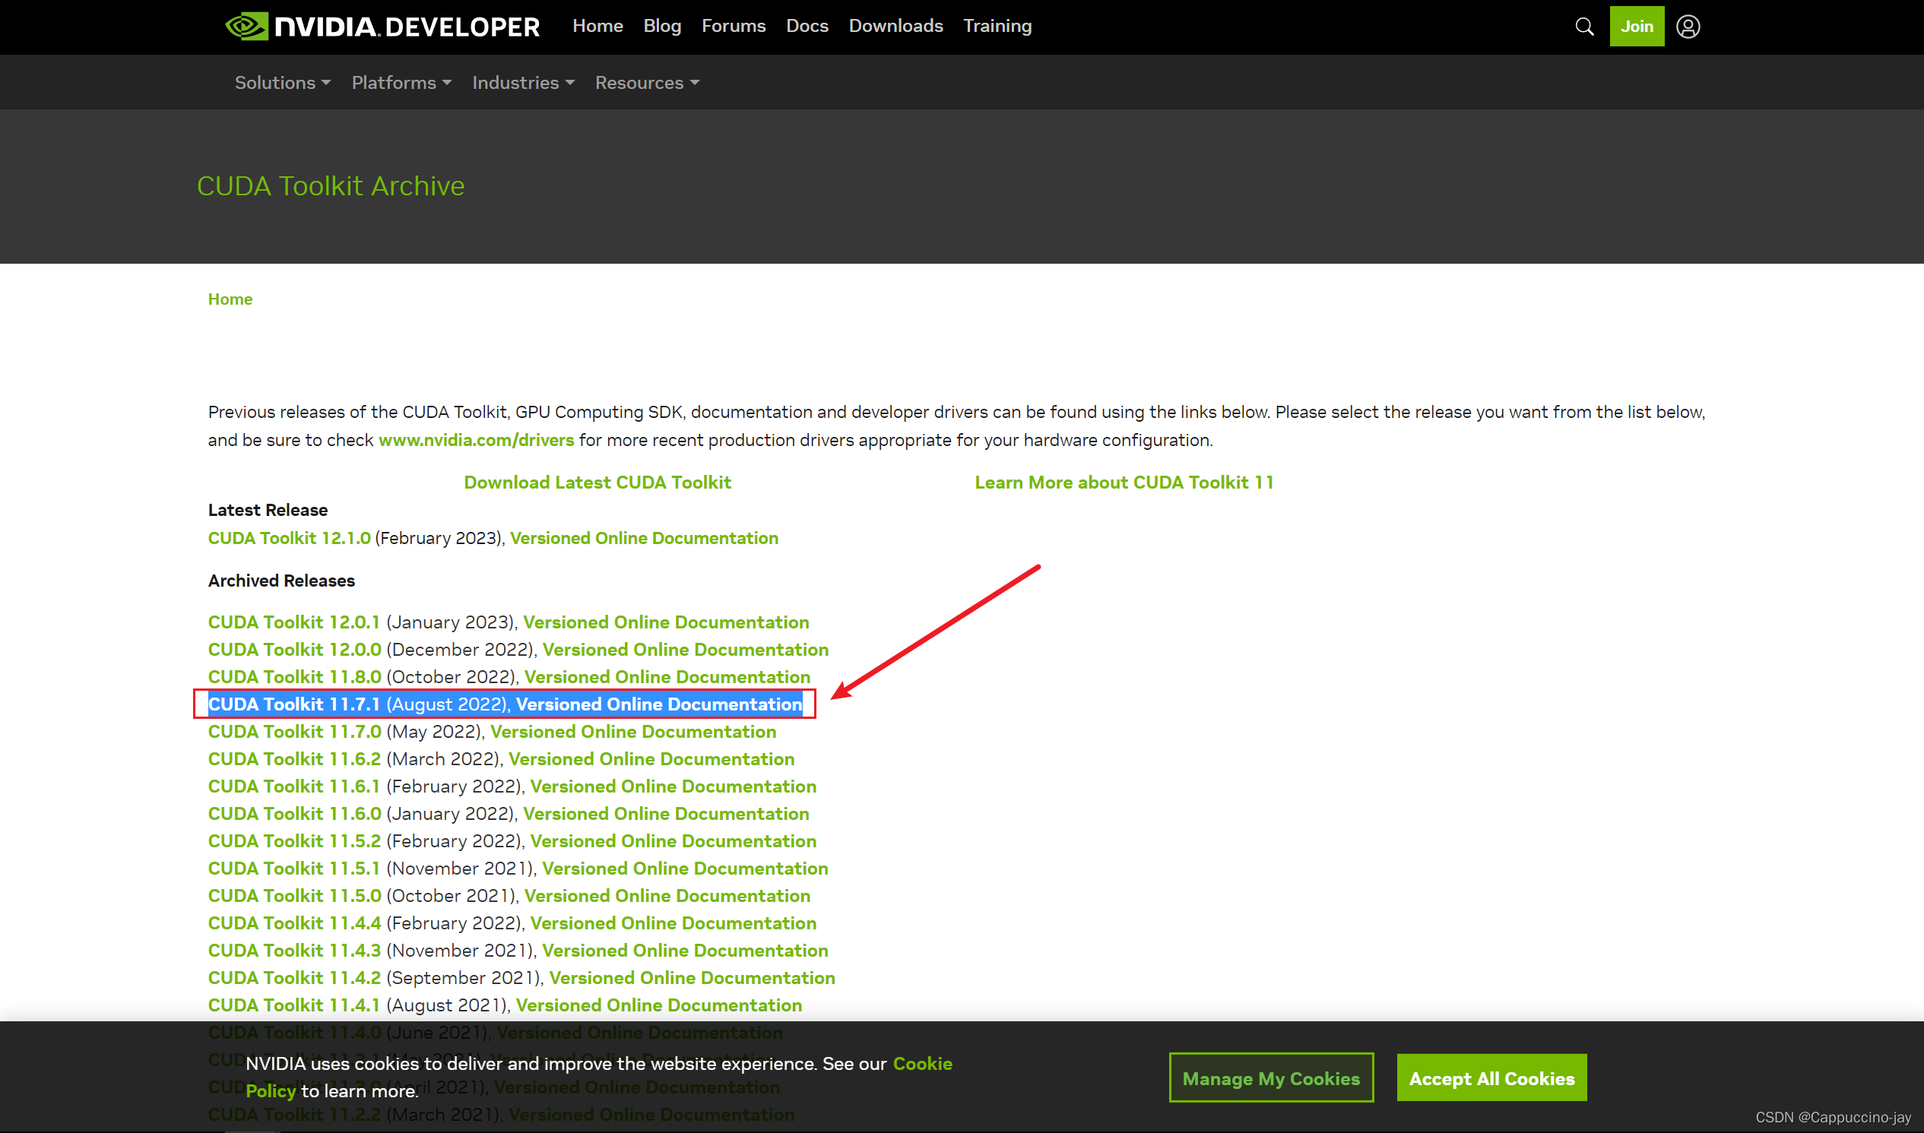This screenshot has width=1924, height=1133.
Task: Open documentation link for CUDA 11.8.0
Action: (667, 677)
